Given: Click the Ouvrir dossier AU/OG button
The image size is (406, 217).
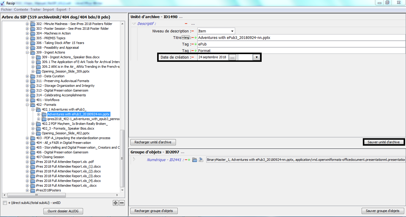Looking at the screenshot, I should coord(63,211).
